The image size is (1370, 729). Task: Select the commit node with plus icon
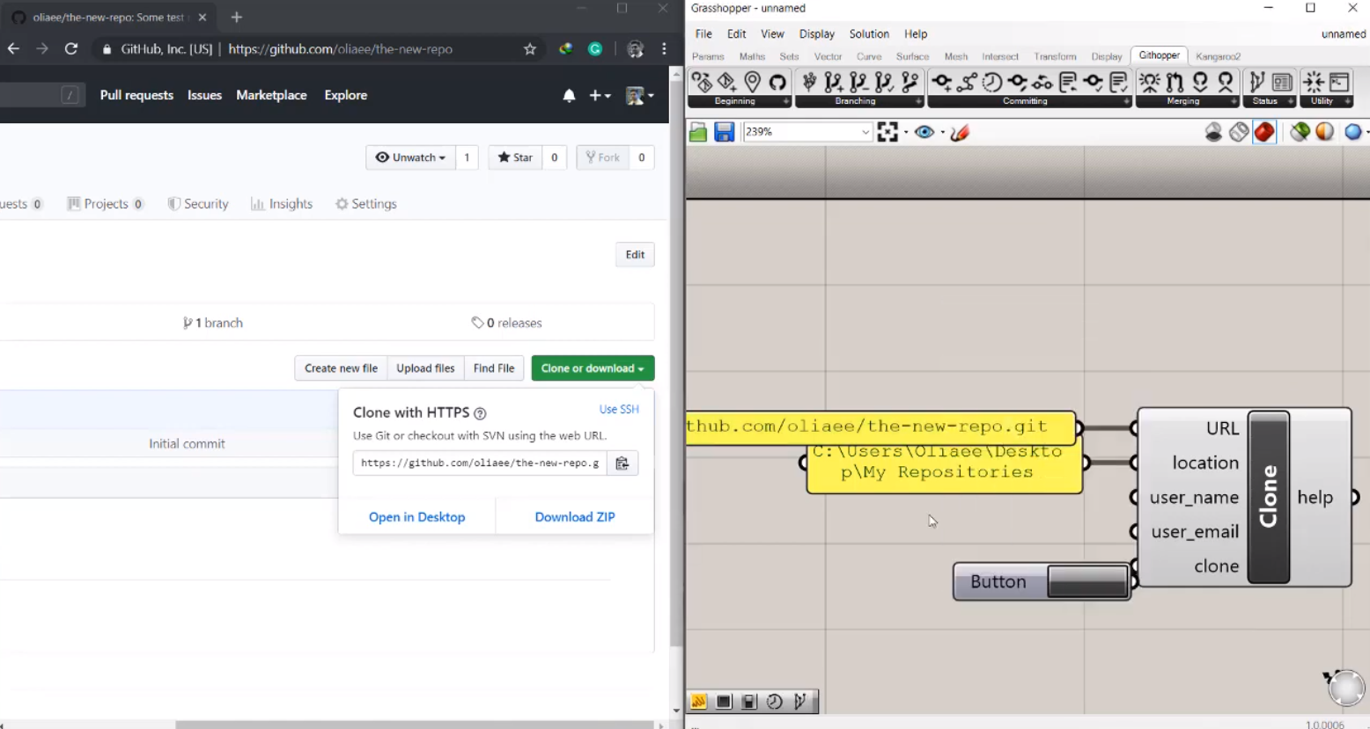click(941, 83)
